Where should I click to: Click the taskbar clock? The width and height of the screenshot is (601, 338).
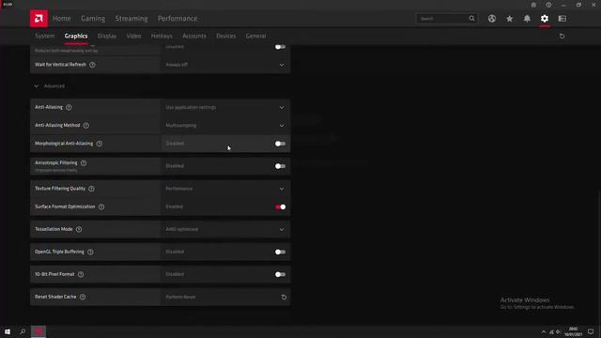click(573, 331)
